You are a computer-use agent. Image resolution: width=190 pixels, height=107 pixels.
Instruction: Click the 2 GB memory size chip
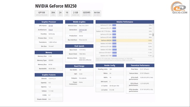click(76, 13)
